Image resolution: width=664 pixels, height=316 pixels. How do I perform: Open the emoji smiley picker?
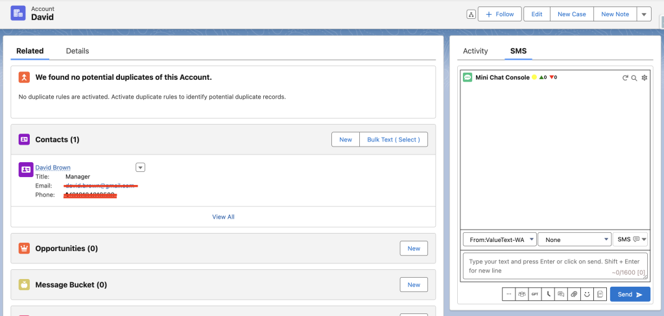click(587, 295)
